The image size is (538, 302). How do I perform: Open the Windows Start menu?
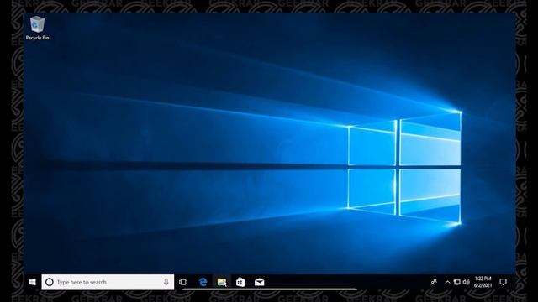point(33,282)
